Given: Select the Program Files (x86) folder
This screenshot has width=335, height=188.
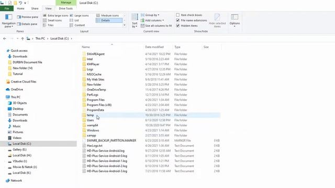Looking at the screenshot, I should click(99, 105).
